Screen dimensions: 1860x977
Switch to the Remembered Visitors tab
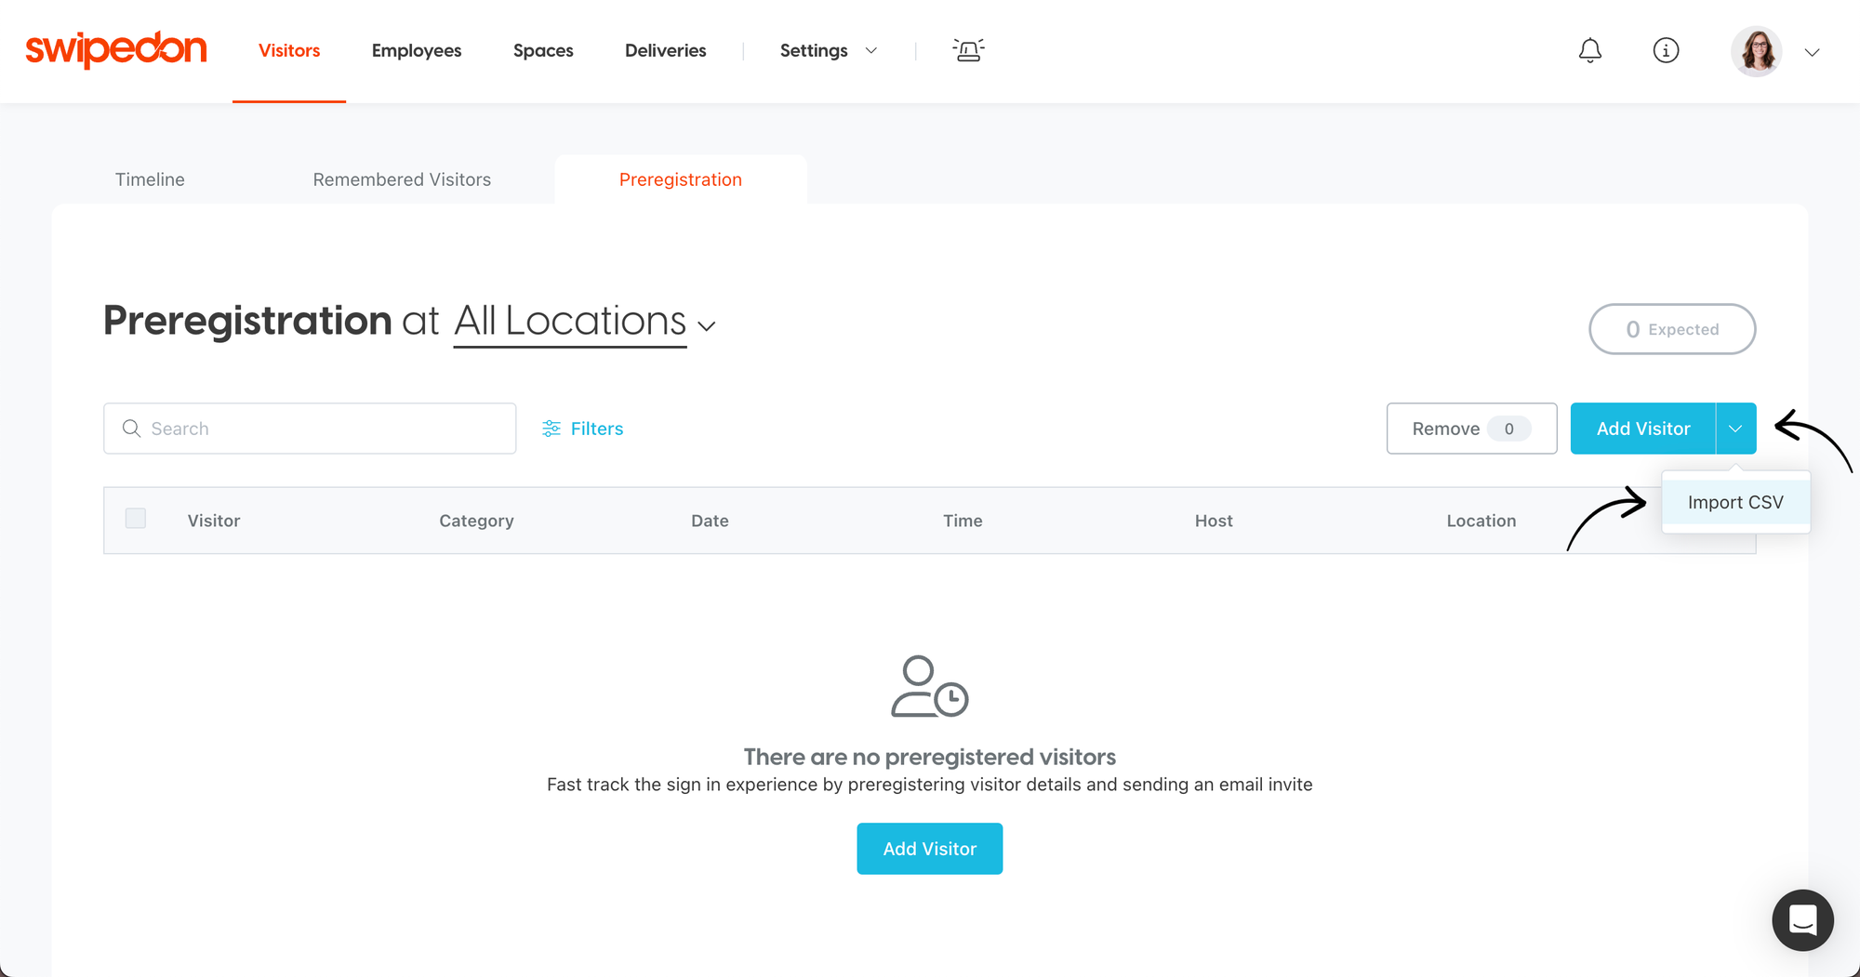click(402, 178)
